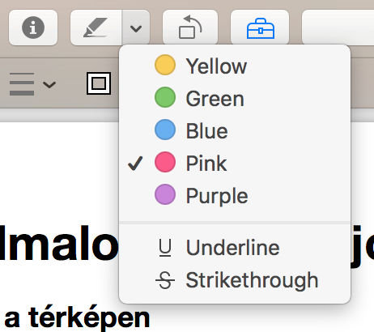The width and height of the screenshot is (374, 332).
Task: Open the line thickness lines icon
Action: point(22,84)
